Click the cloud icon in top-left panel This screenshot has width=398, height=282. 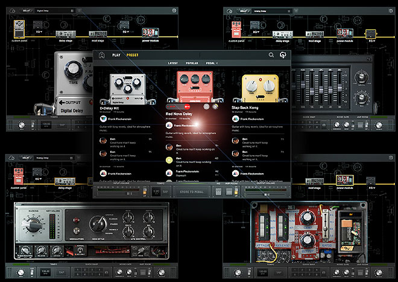13,10
